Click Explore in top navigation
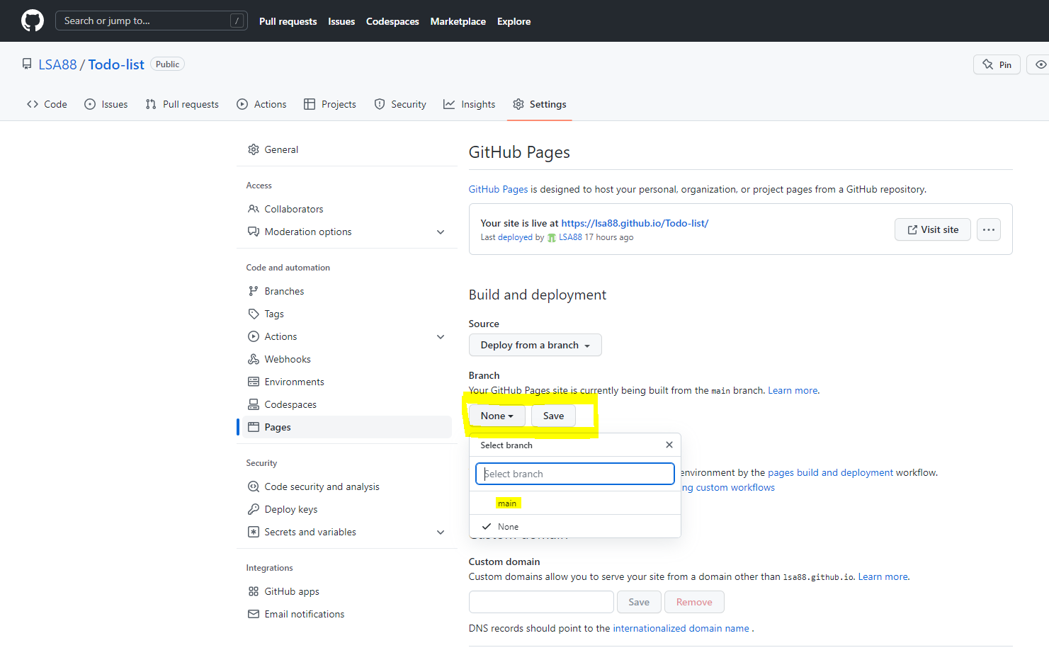The height and width of the screenshot is (655, 1049). (514, 21)
